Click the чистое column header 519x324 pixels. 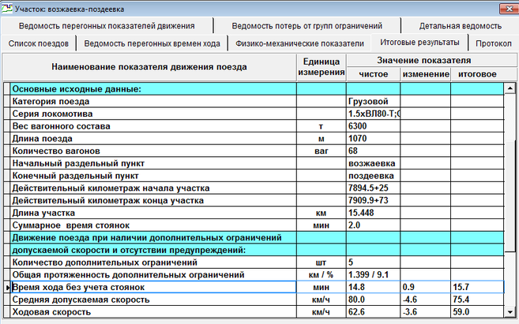(x=373, y=74)
